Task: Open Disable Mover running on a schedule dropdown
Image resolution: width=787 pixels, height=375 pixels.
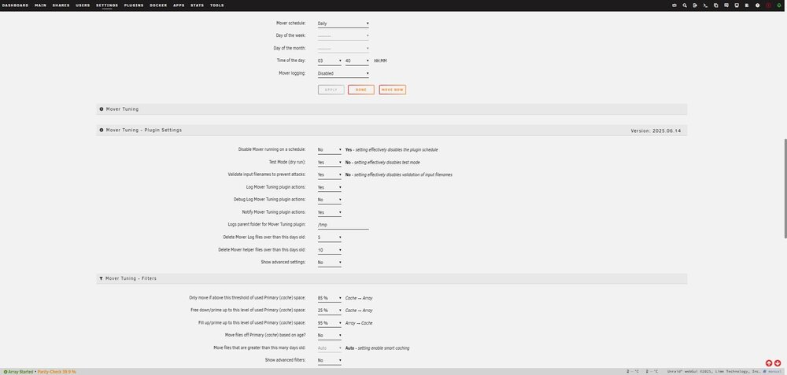Action: tap(329, 150)
